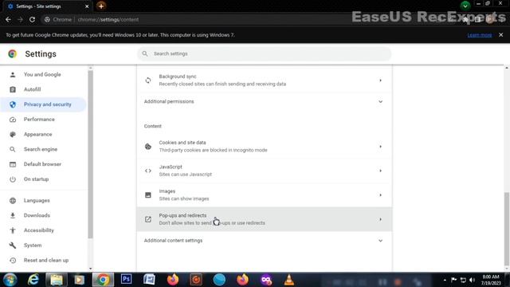Open Reset and clean up section

click(46, 261)
